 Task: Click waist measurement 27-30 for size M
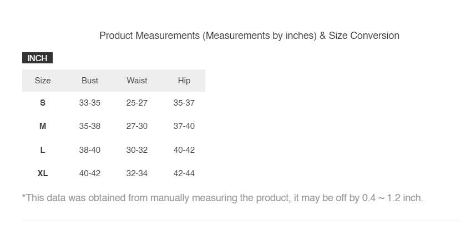coord(137,126)
